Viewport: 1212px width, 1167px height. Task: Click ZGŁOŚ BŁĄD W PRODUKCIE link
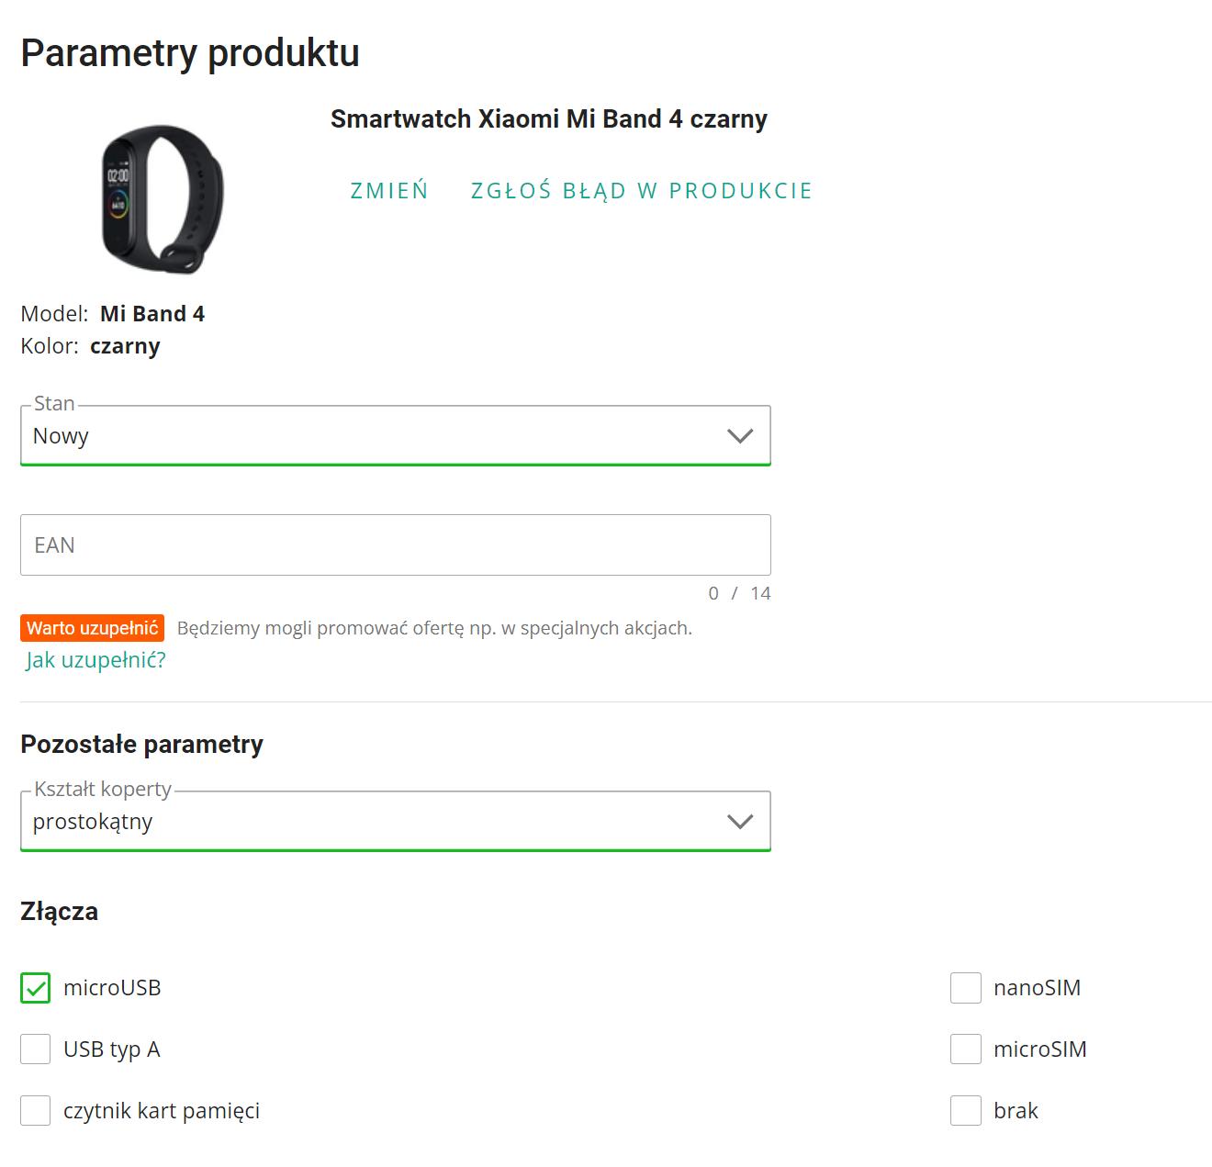(x=641, y=191)
